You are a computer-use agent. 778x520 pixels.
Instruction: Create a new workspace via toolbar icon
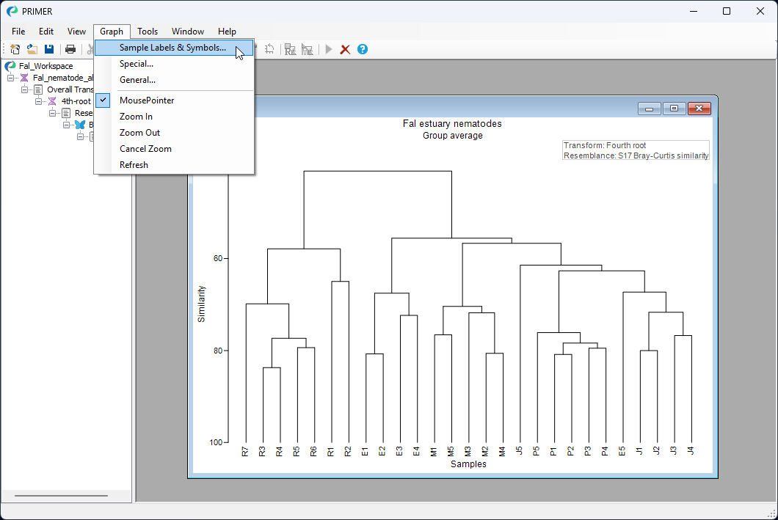15,49
